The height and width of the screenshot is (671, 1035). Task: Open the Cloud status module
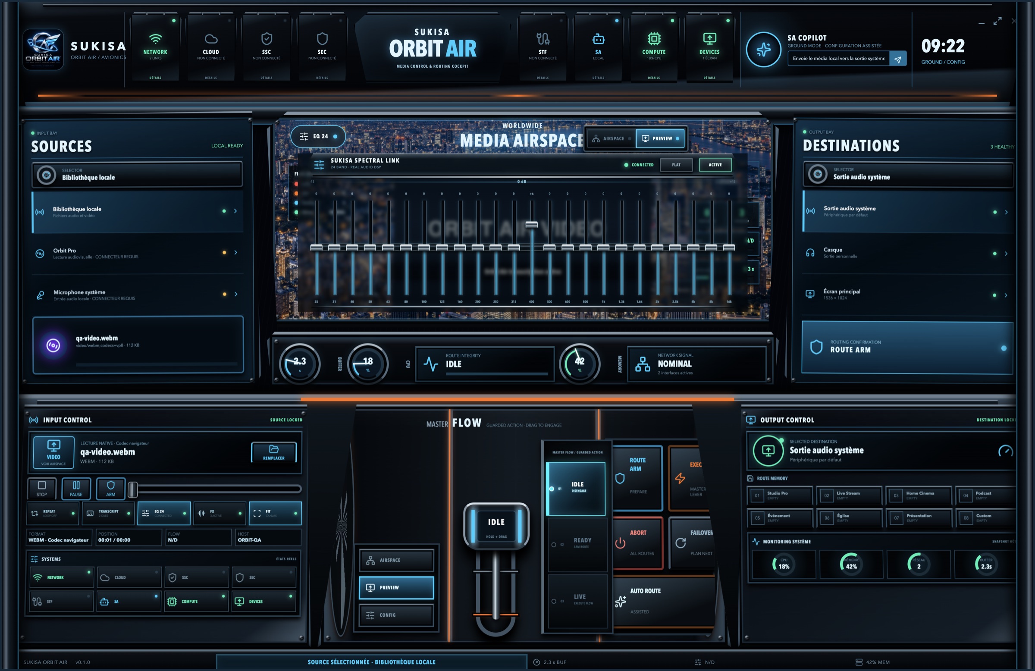(x=211, y=47)
